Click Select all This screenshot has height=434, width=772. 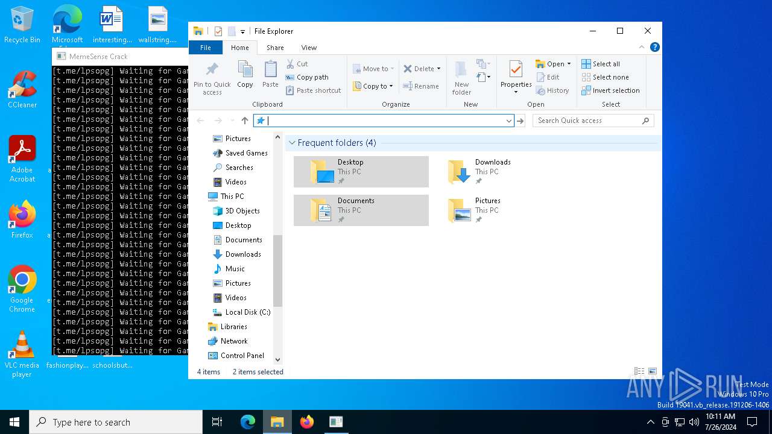[601, 64]
